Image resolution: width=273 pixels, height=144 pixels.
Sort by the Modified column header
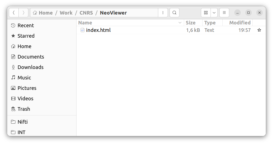[240, 23]
